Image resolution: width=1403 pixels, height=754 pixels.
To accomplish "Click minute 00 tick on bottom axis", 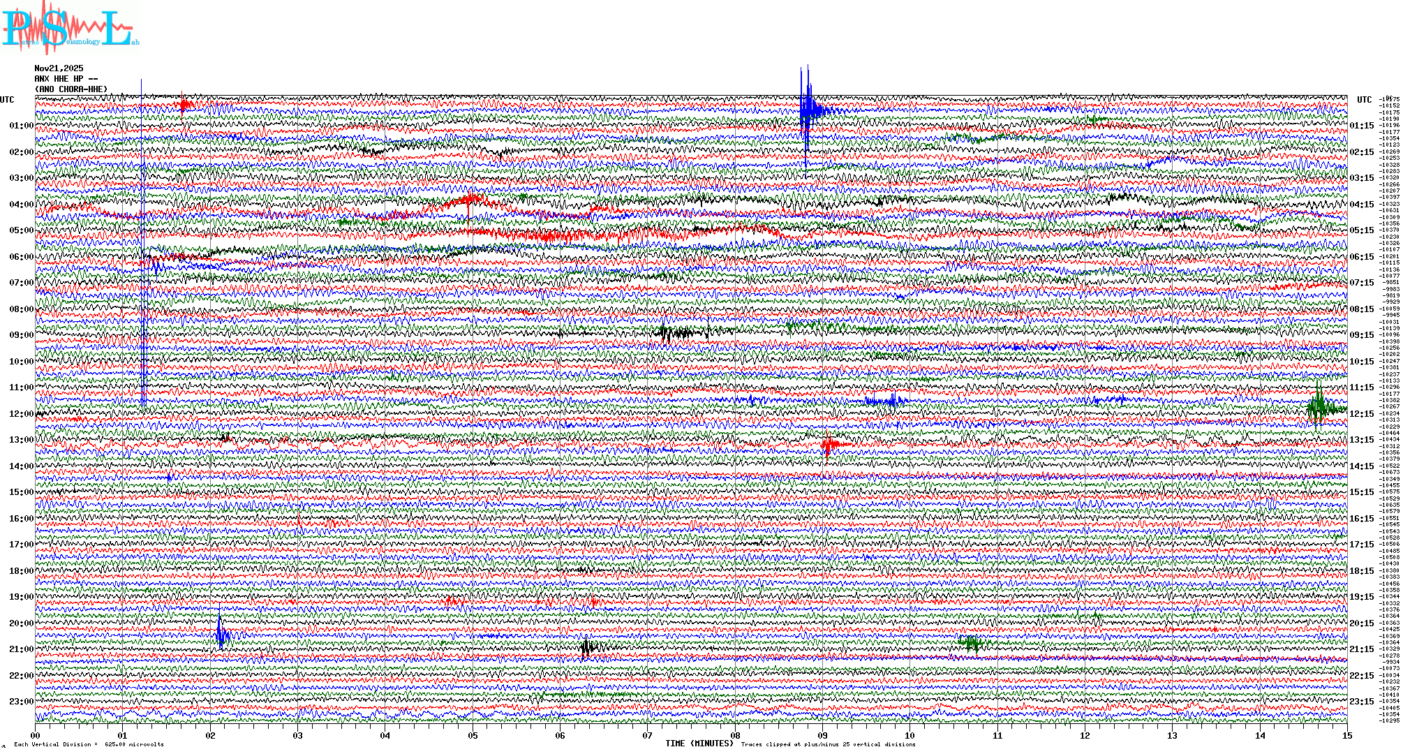I will pos(36,735).
